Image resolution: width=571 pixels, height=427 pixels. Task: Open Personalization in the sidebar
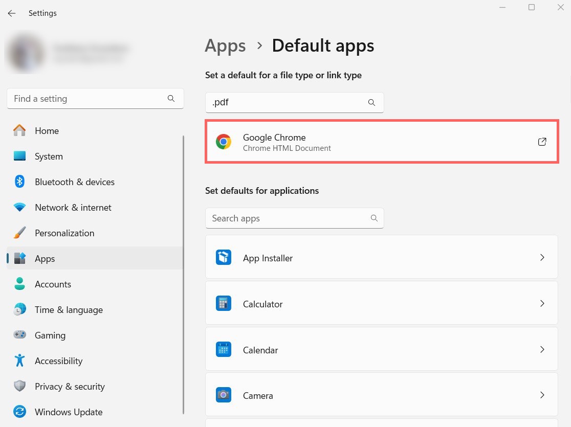64,233
